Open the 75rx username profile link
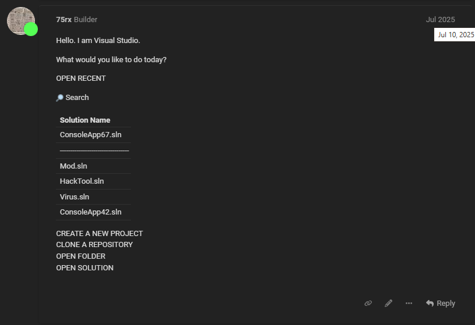This screenshot has height=325, width=475. click(63, 20)
